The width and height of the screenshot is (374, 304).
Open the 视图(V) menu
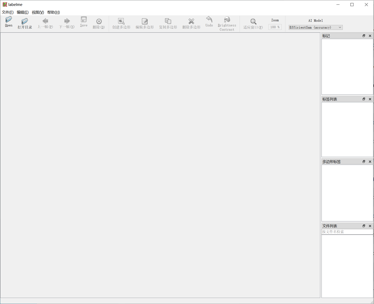click(38, 12)
